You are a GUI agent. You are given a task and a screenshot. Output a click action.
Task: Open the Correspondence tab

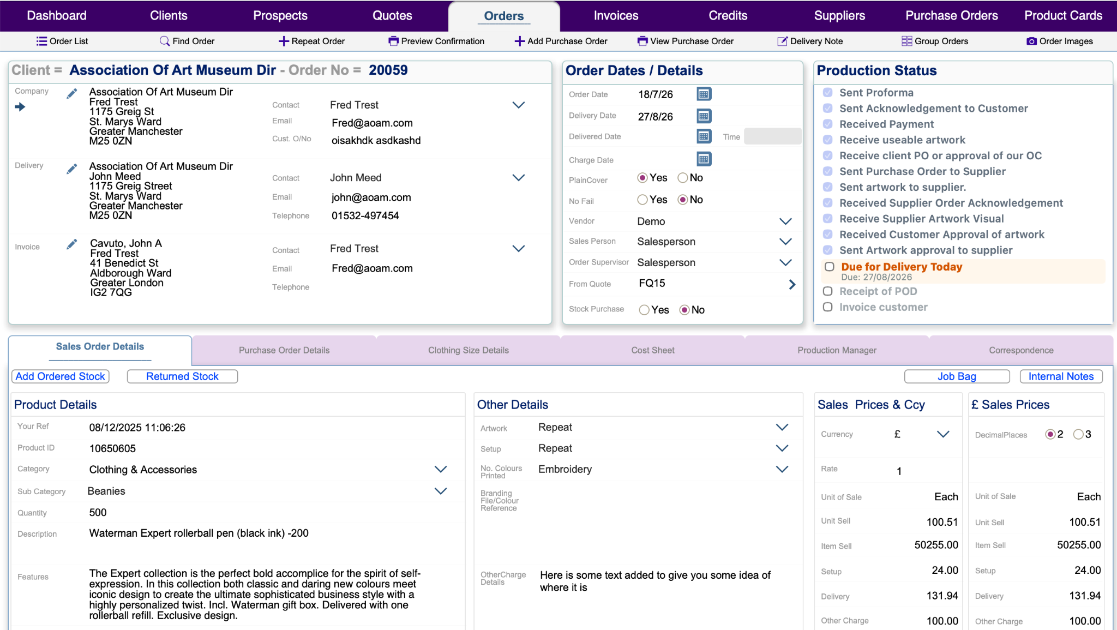click(x=1021, y=350)
